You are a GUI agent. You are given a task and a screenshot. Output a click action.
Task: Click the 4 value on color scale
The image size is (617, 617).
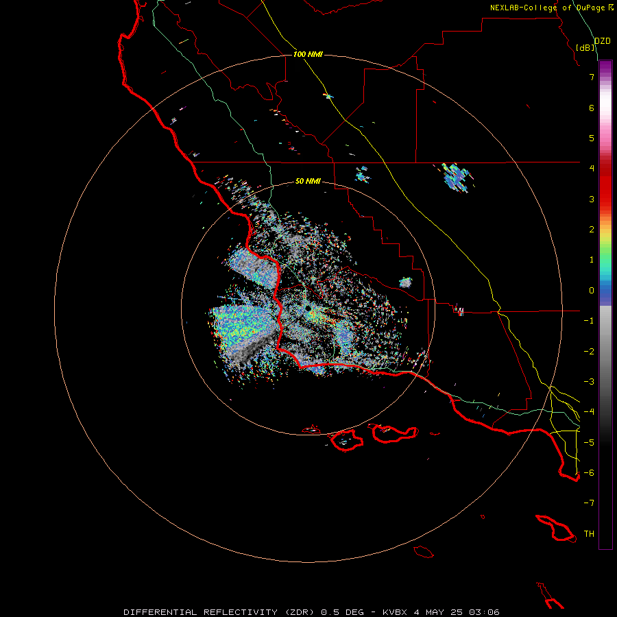pos(592,169)
